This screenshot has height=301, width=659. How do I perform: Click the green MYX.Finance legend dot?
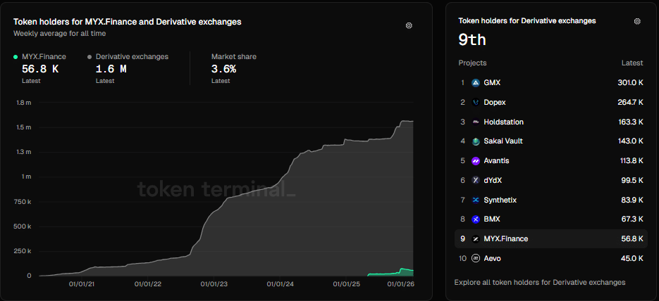click(x=16, y=56)
